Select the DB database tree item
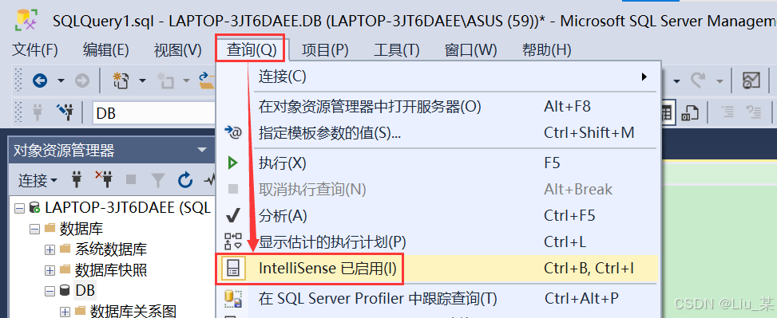Viewport: 777px width, 318px height. (x=85, y=290)
